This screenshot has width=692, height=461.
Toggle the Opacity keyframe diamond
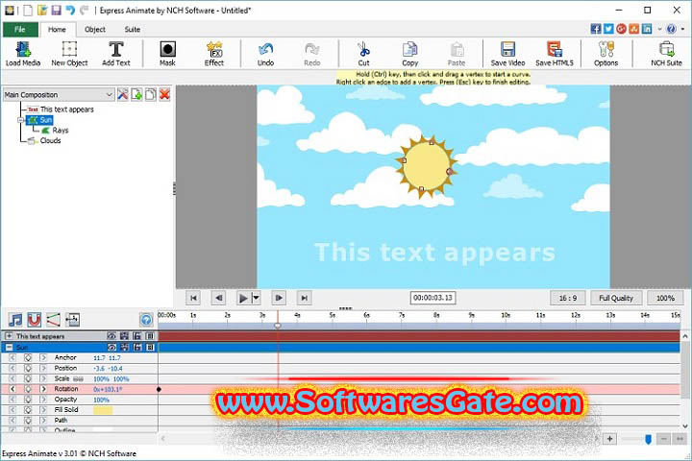click(28, 400)
